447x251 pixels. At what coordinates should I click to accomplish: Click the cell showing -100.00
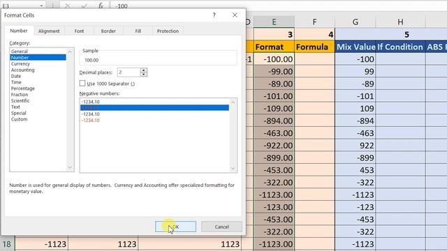tap(274, 59)
